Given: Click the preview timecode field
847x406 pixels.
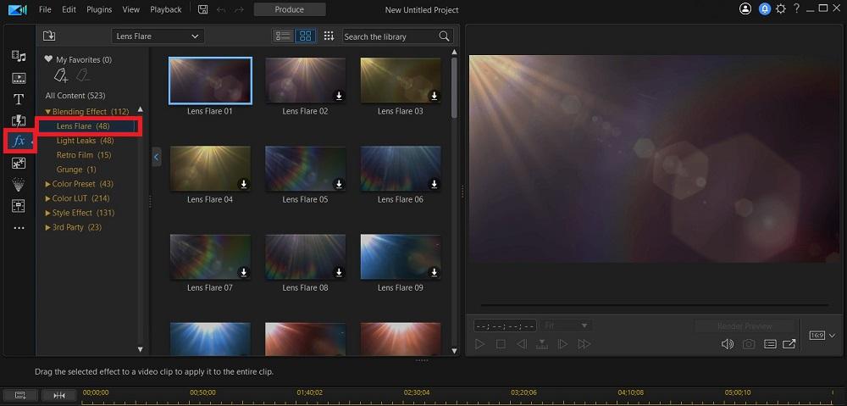Looking at the screenshot, I should click(x=505, y=326).
